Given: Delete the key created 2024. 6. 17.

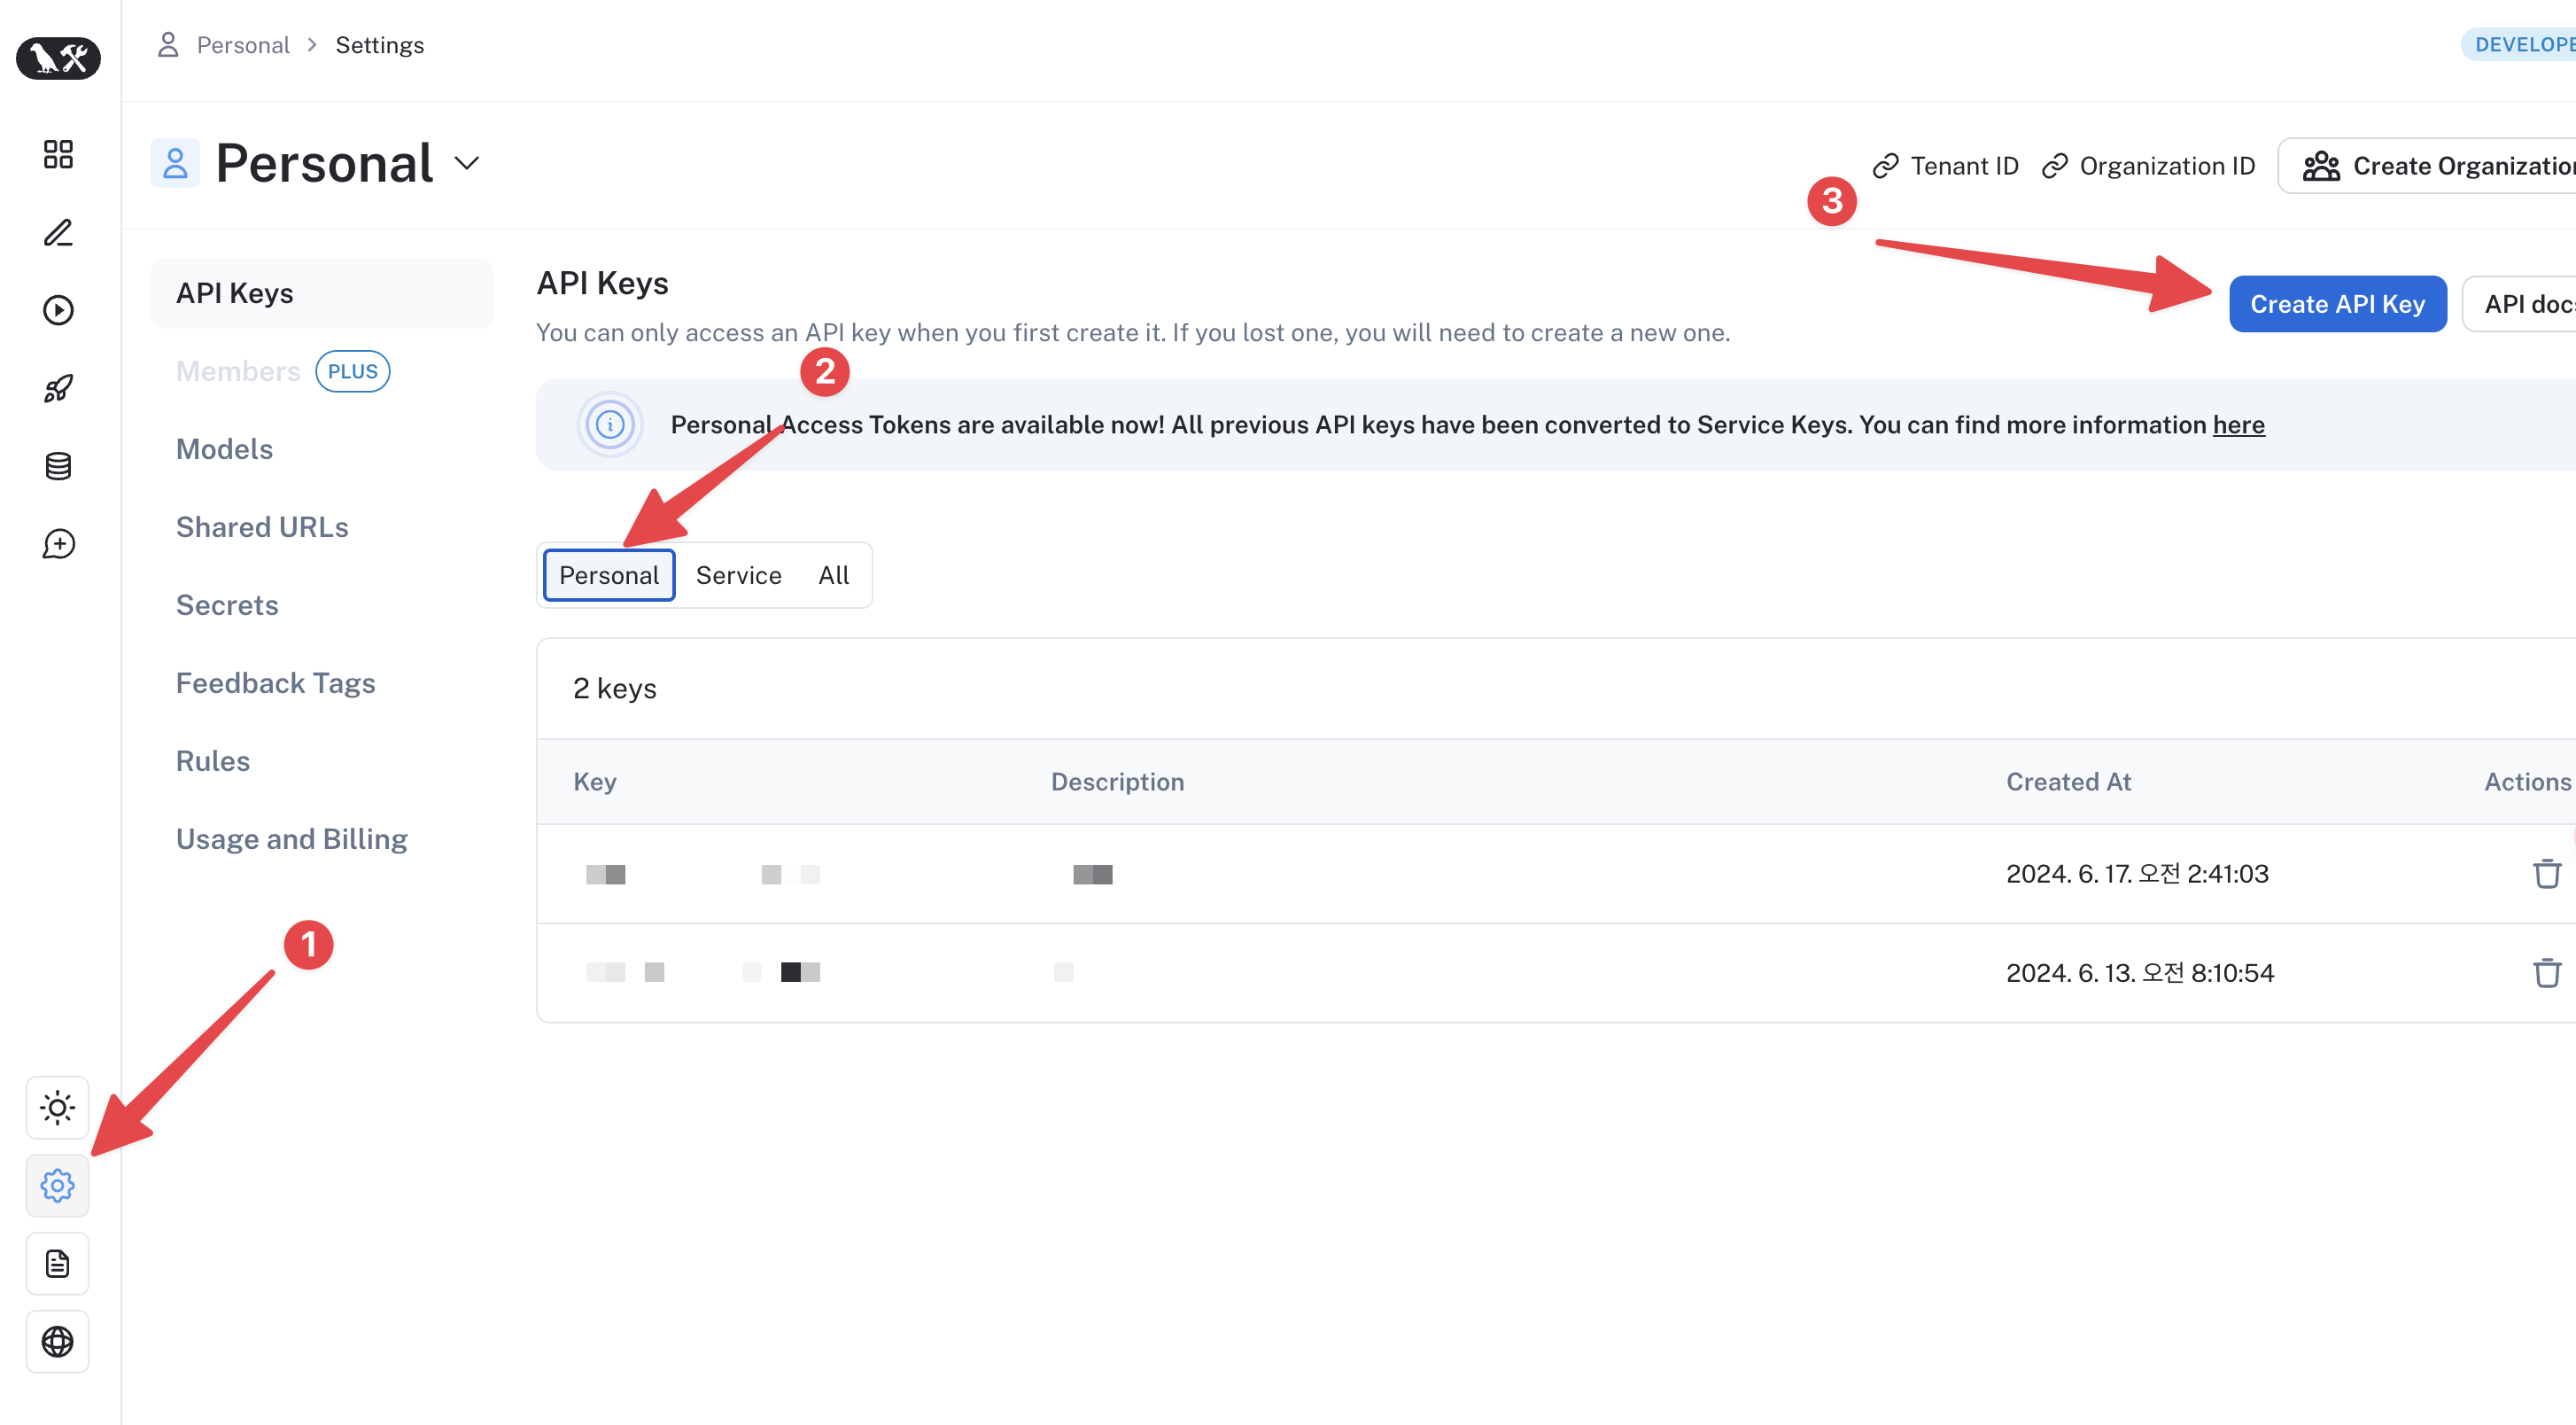Looking at the screenshot, I should [2546, 874].
